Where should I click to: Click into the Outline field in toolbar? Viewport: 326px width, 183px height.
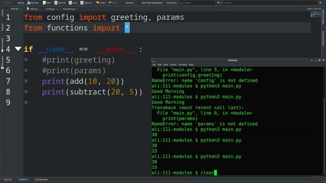coord(270,3)
